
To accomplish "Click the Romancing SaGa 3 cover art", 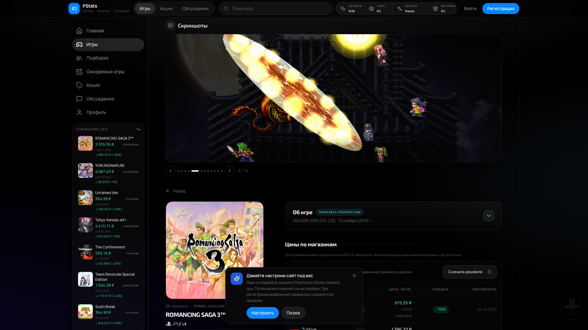I will click(x=215, y=250).
